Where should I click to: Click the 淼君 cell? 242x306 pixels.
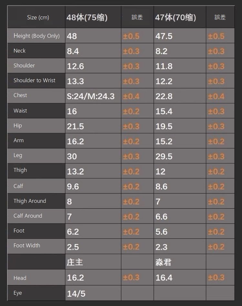[163, 262]
